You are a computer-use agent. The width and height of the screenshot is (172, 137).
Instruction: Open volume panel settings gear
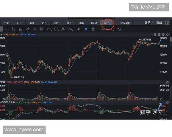(168, 82)
